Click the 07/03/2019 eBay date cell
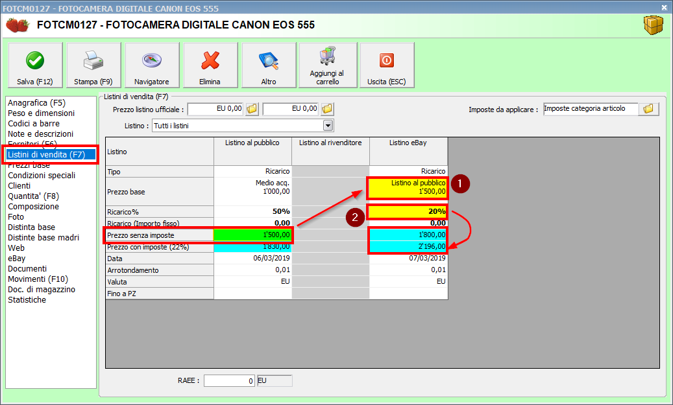This screenshot has height=405, width=673. point(408,258)
